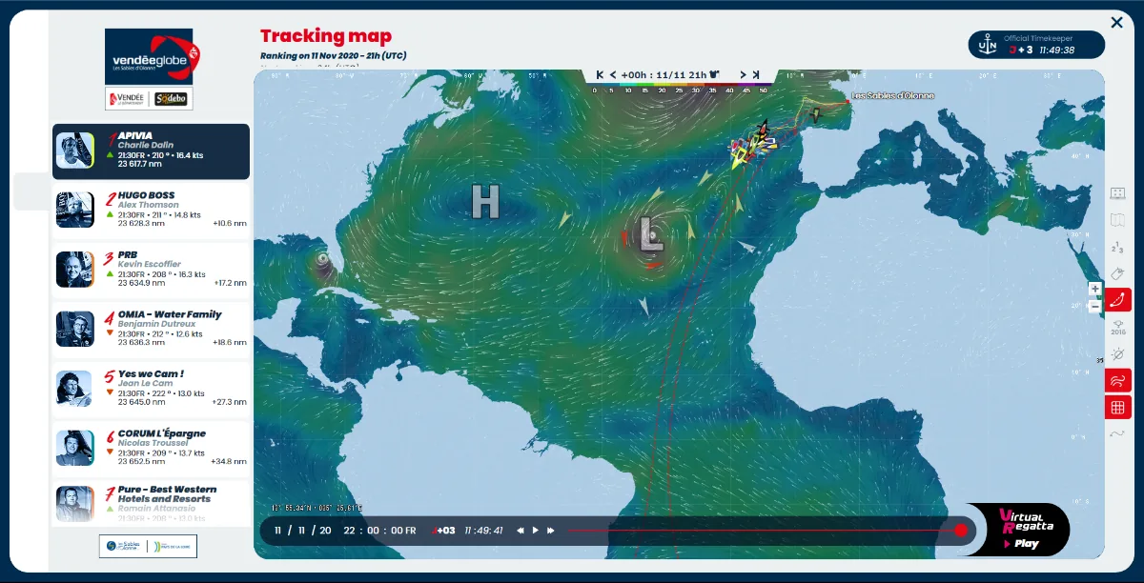
Task: Click the date 11 / 11 / 20 field
Action: click(x=303, y=531)
